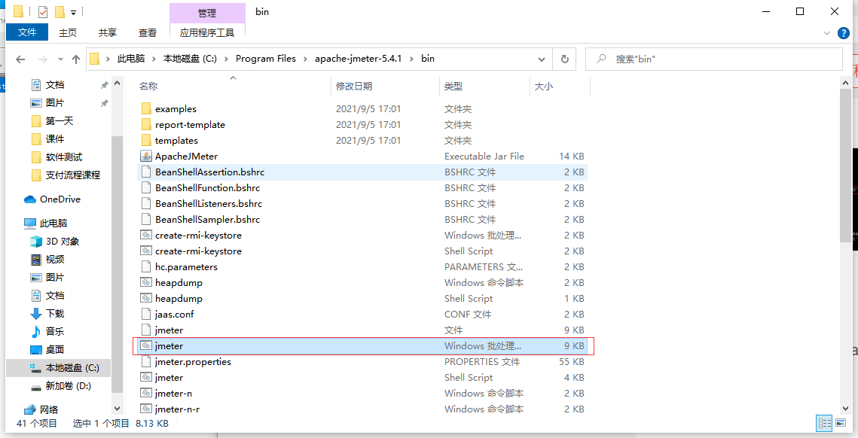Open OneDrive in navigation pane
Image resolution: width=858 pixels, height=438 pixels.
[x=60, y=199]
